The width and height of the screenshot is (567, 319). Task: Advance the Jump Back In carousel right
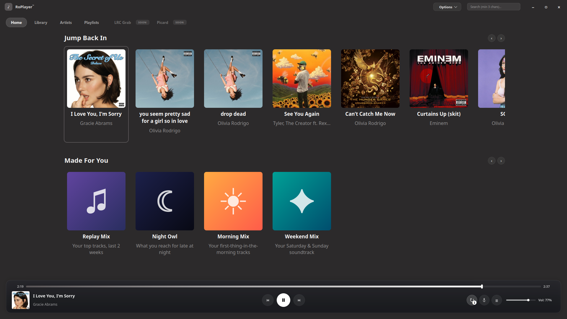point(501,38)
